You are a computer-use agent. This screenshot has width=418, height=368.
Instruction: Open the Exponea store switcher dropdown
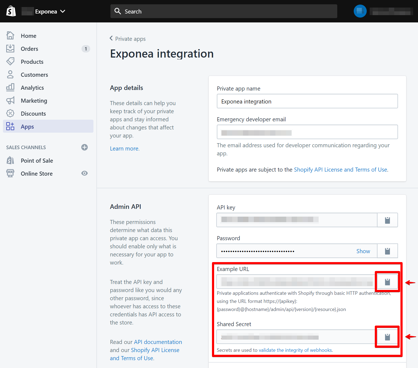43,11
